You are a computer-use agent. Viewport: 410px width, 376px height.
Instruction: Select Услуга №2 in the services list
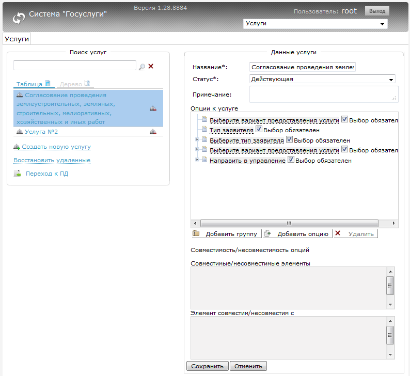[88, 132]
